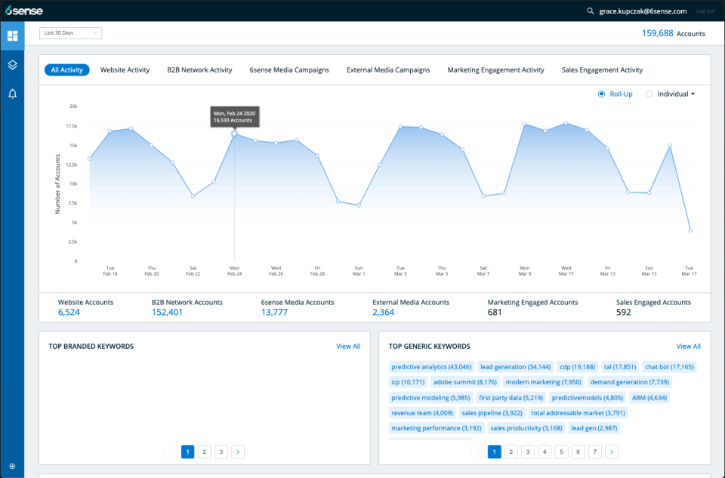
Task: Switch to the Sales Engagement Activity tab
Action: coord(602,69)
